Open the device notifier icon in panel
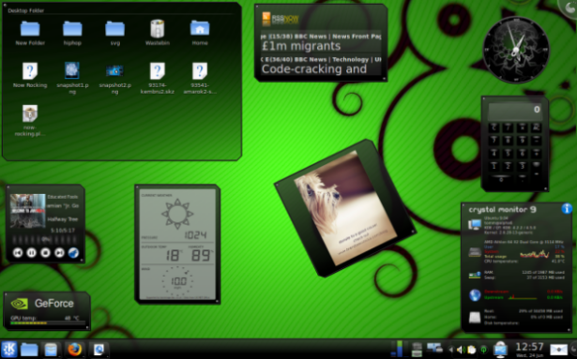The width and height of the screenshot is (577, 359). coord(417,350)
